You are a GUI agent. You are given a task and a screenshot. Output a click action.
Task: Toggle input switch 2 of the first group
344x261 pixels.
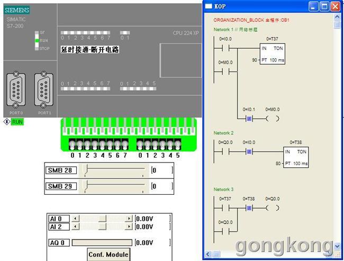pos(87,144)
